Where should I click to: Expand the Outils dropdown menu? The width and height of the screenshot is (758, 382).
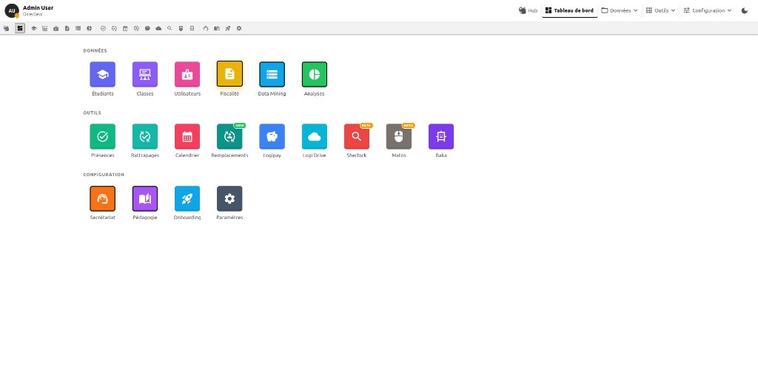(660, 10)
